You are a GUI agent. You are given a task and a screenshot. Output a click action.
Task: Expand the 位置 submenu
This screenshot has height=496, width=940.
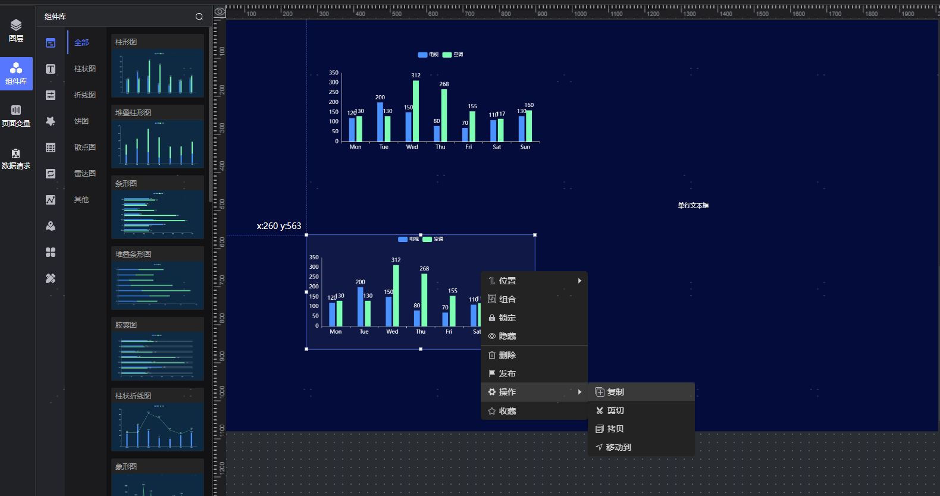pos(534,281)
